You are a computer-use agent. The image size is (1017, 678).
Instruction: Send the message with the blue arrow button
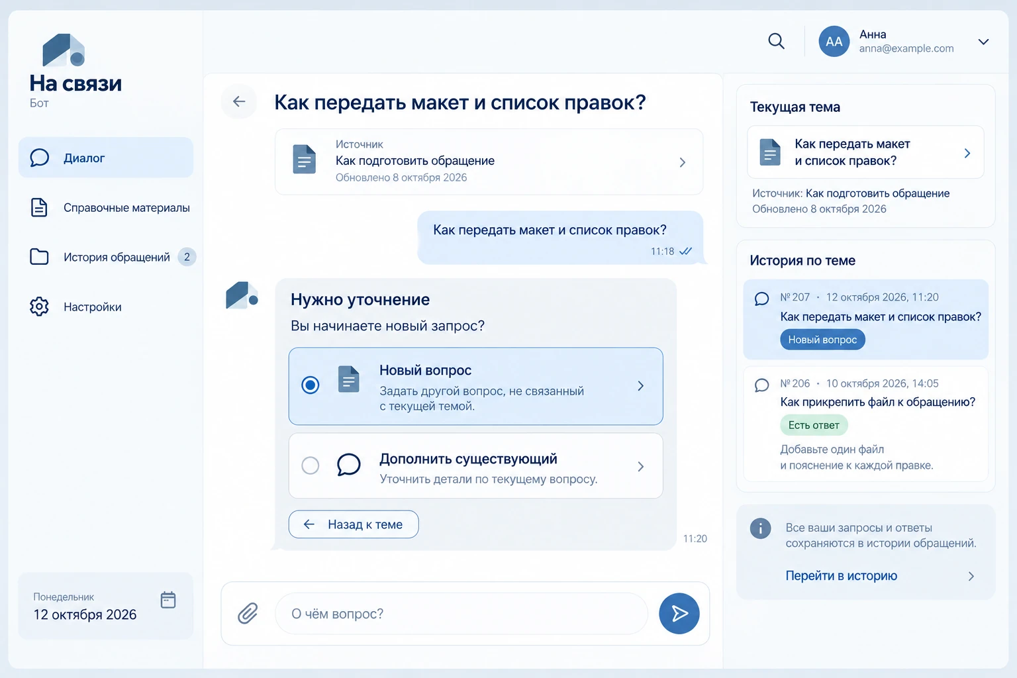click(x=679, y=614)
